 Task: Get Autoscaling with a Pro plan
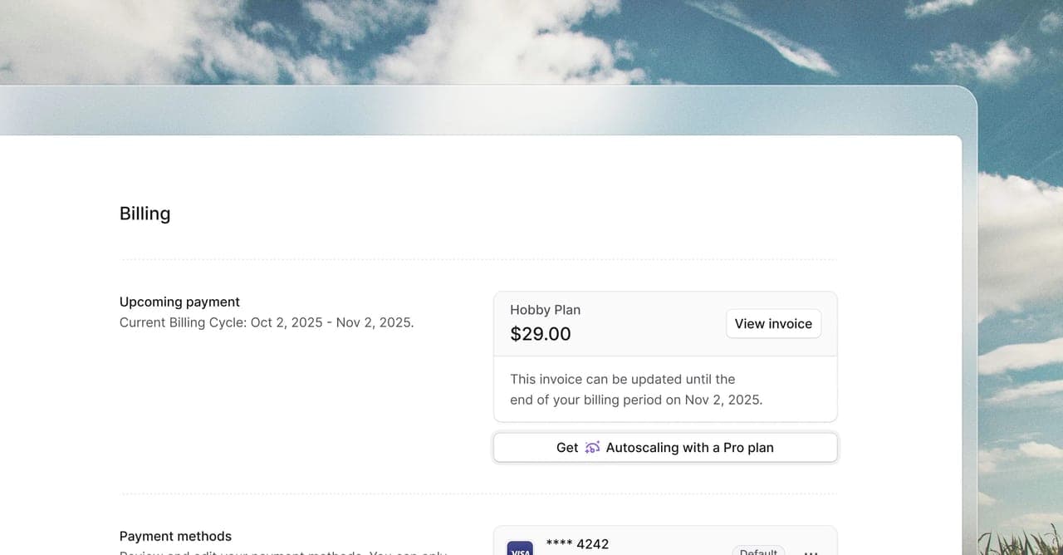665,447
